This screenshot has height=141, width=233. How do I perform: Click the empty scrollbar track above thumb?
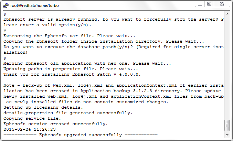coord(227,67)
